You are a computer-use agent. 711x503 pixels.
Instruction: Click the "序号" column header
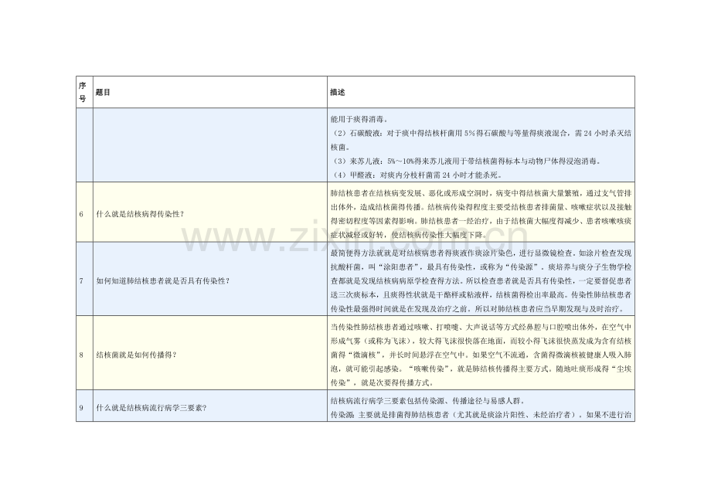point(83,91)
